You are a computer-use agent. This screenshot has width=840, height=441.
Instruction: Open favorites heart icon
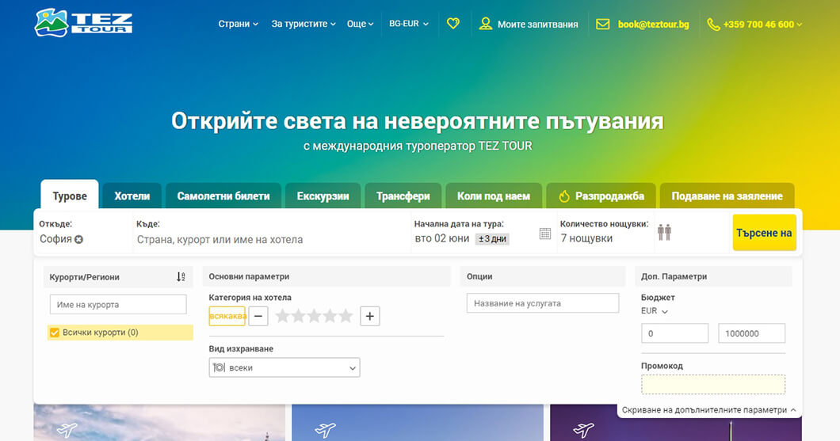[453, 24]
